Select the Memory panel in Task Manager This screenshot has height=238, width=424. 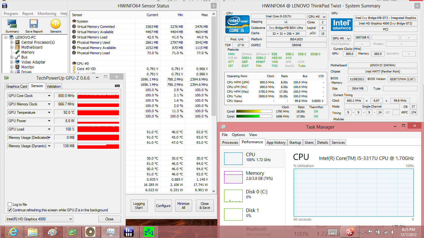click(x=252, y=177)
